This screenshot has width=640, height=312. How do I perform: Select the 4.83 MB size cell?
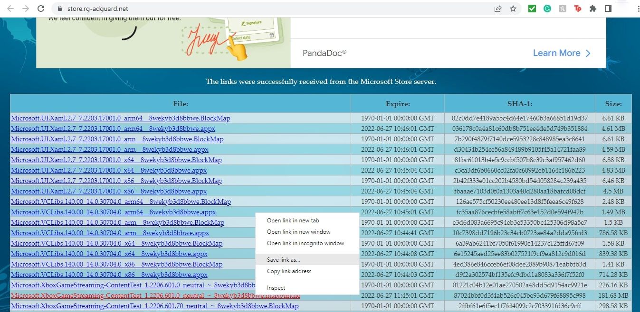[x=613, y=170]
